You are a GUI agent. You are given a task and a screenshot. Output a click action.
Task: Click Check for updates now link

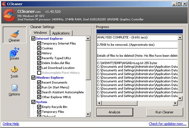[x=168, y=124]
